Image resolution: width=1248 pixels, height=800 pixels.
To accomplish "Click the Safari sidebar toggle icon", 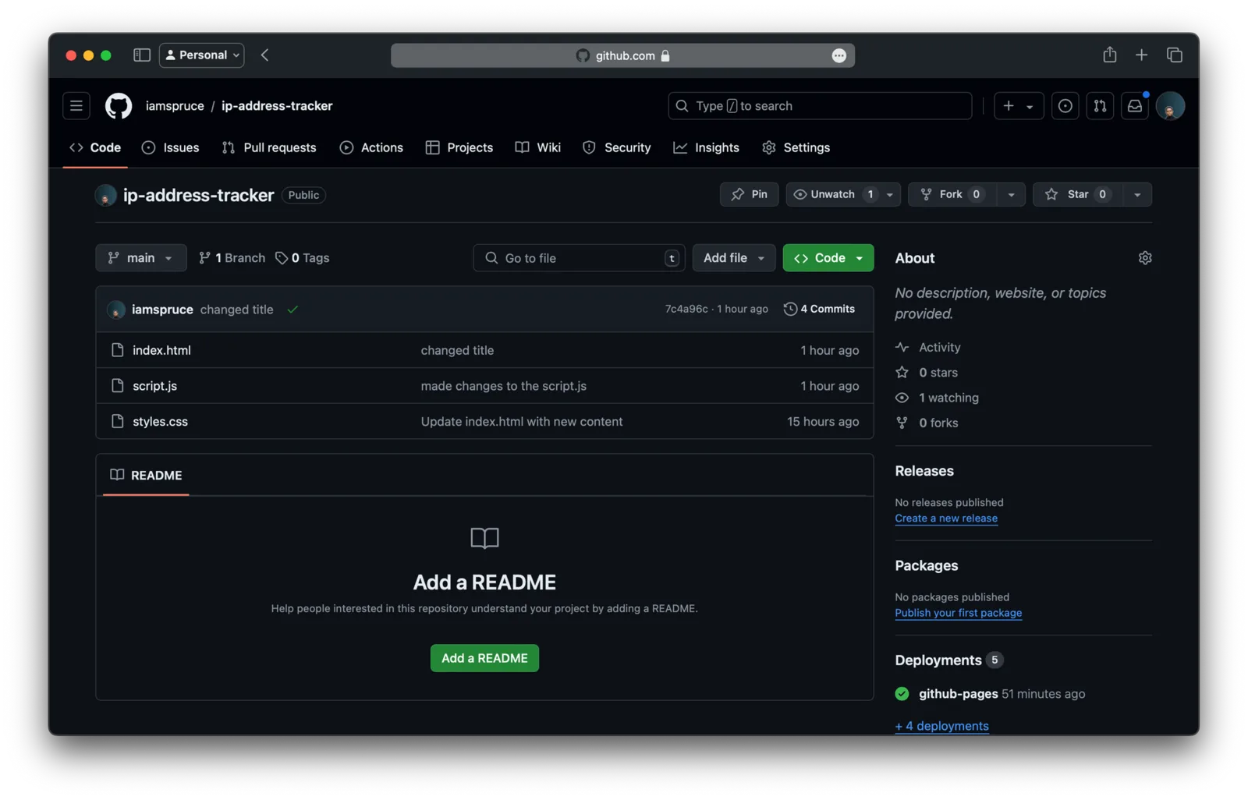I will [141, 55].
